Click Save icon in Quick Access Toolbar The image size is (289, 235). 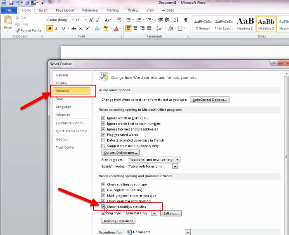pyautogui.click(x=11, y=3)
